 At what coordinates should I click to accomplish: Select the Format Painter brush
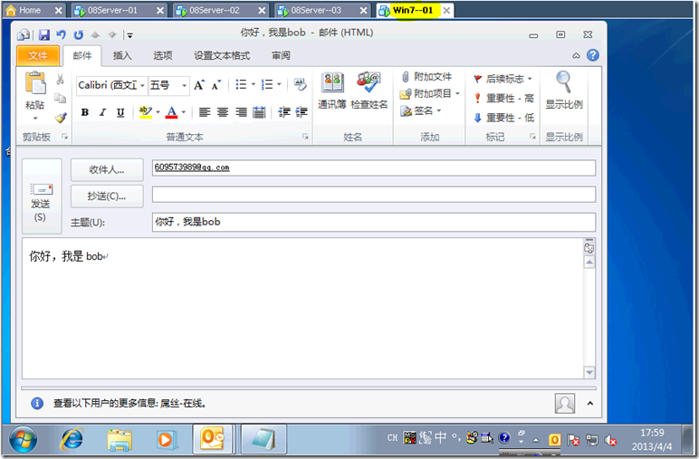60,118
